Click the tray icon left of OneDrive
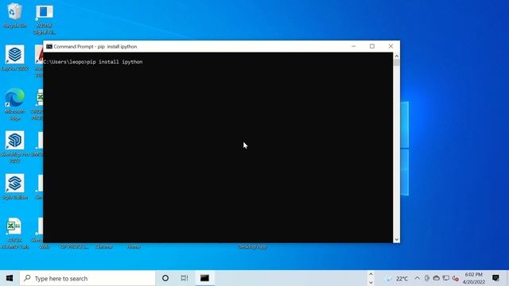The image size is (509, 286). (x=427, y=278)
